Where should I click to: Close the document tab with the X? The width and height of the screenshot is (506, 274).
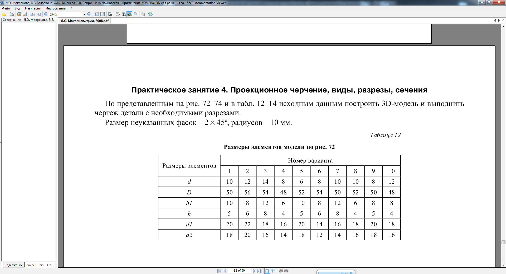pyautogui.click(x=503, y=20)
